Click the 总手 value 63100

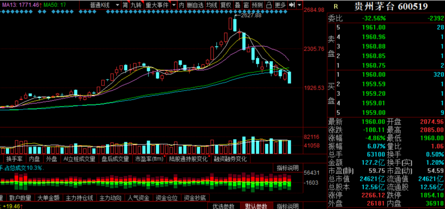(376, 155)
